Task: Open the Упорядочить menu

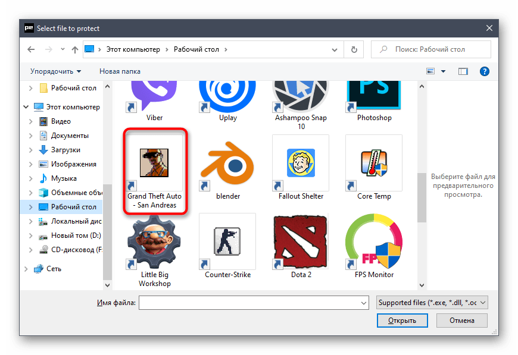Action: tap(55, 71)
